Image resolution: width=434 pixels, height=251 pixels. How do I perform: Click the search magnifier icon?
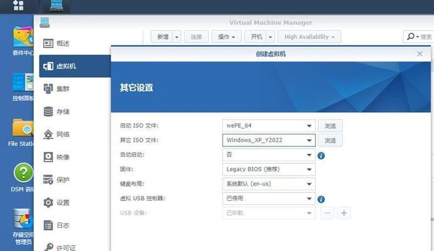411,36
